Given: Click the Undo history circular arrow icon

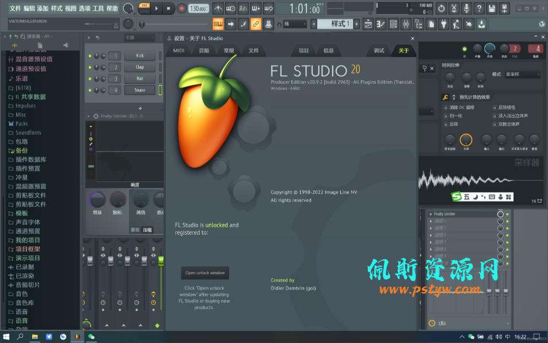Looking at the screenshot, I should tap(441, 9).
